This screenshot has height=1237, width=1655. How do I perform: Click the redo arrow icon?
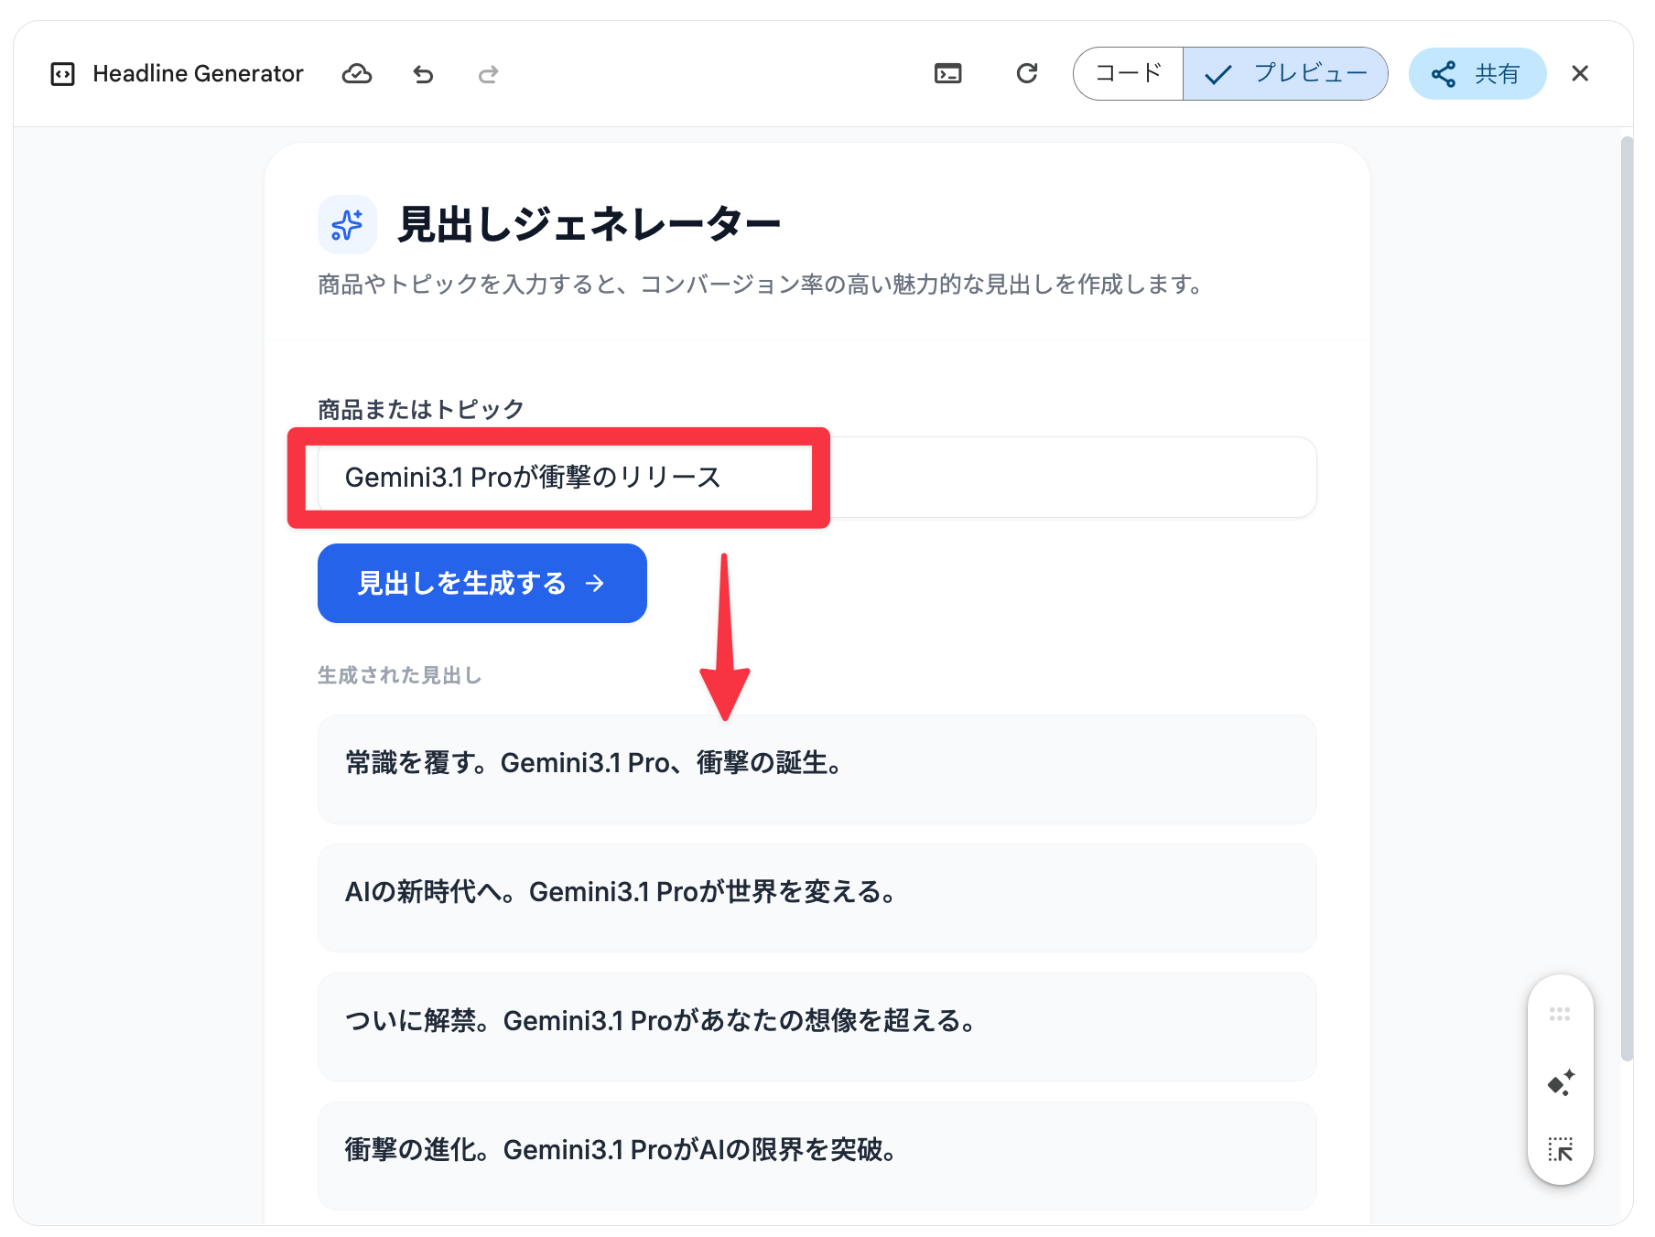coord(488,74)
